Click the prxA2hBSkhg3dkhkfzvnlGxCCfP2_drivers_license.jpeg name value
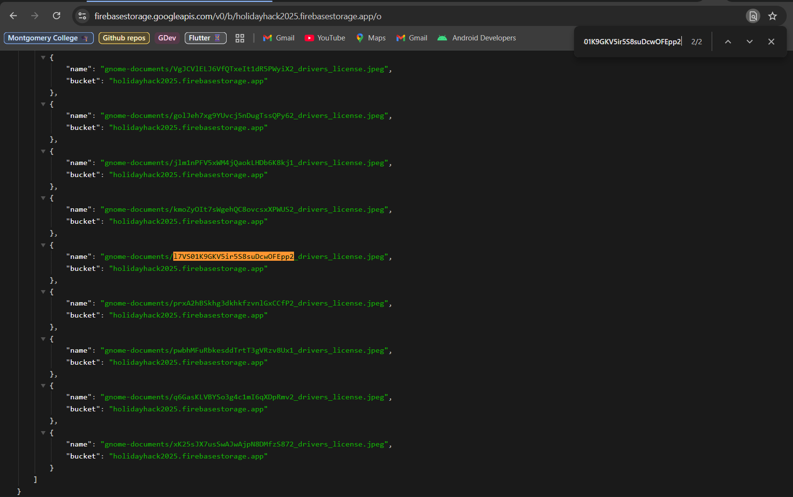This screenshot has height=497, width=793. 244,303
